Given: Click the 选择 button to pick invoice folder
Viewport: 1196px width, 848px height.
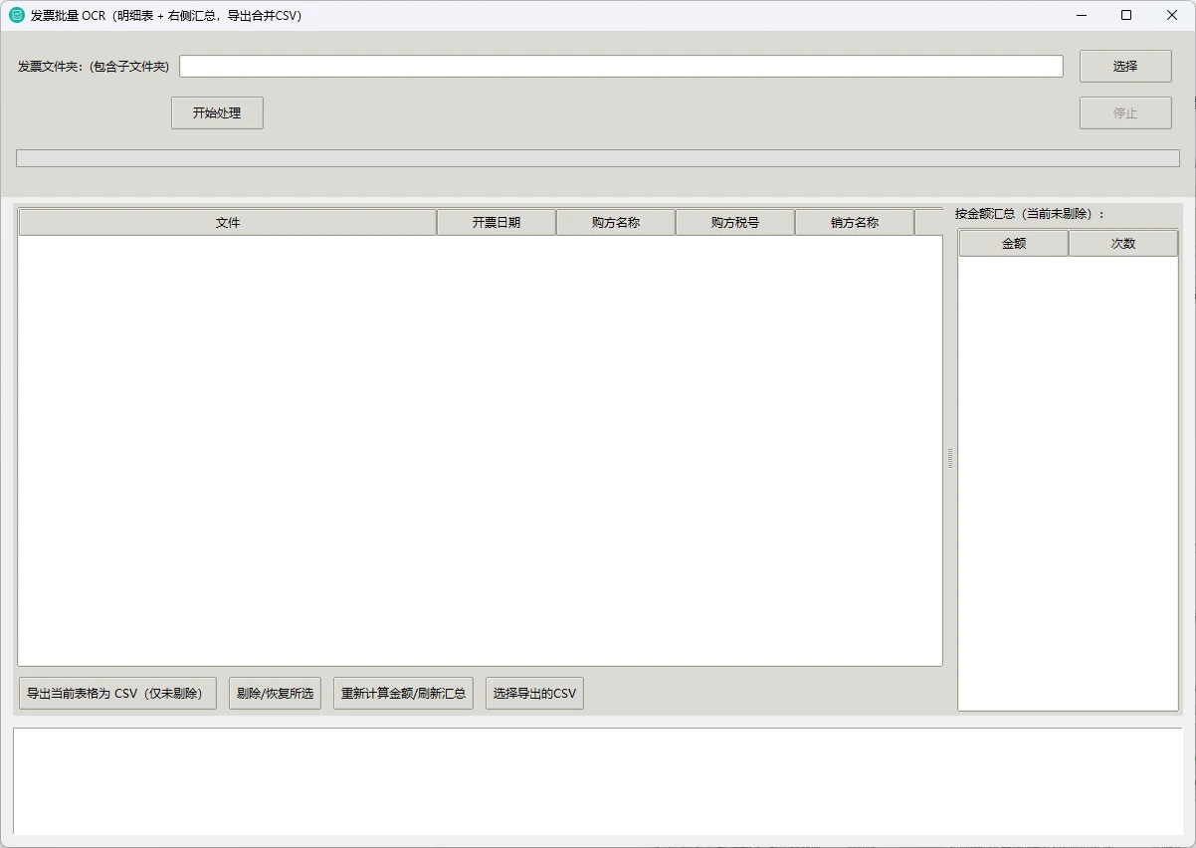Looking at the screenshot, I should click(1124, 66).
